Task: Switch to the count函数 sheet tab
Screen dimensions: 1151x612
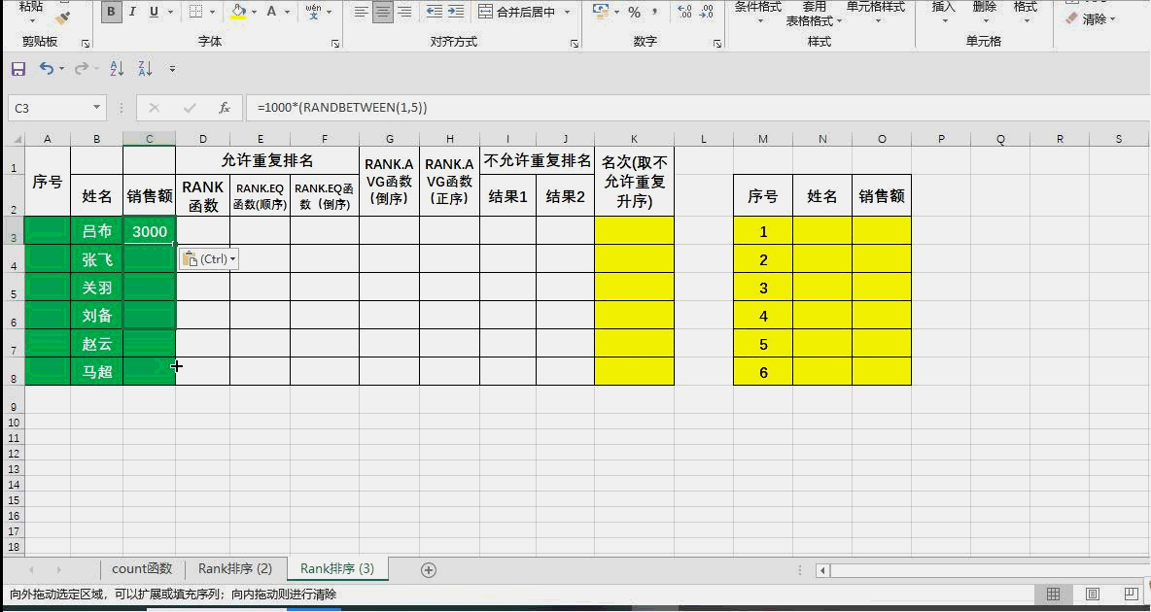Action: [142, 568]
